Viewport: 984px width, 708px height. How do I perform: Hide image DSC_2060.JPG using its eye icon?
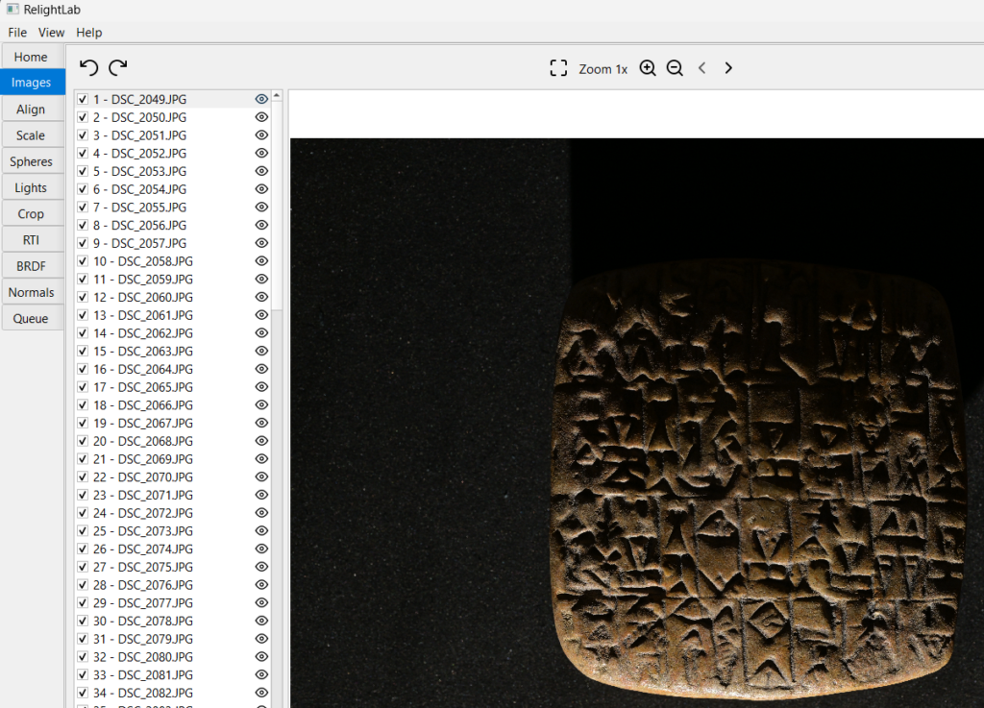coord(261,297)
